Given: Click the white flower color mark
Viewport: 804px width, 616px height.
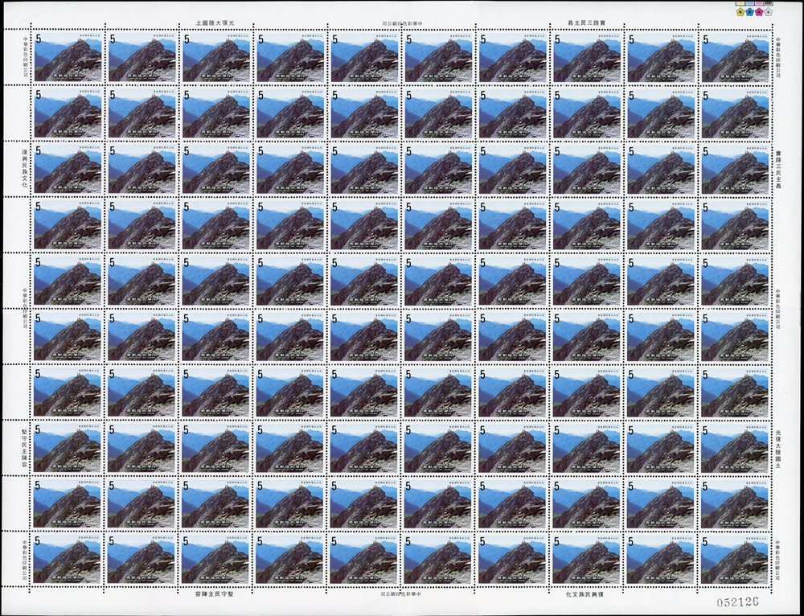Looking at the screenshot, I should 768,12.
